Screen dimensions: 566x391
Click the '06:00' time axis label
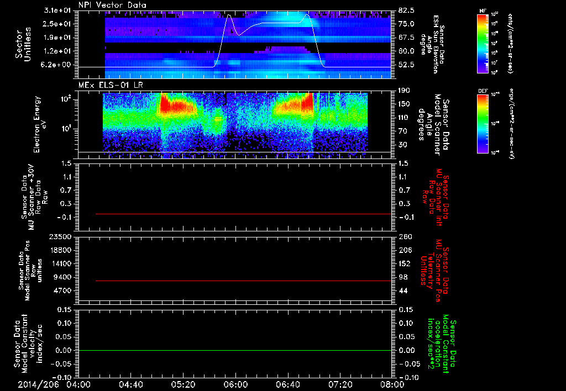(x=235, y=384)
